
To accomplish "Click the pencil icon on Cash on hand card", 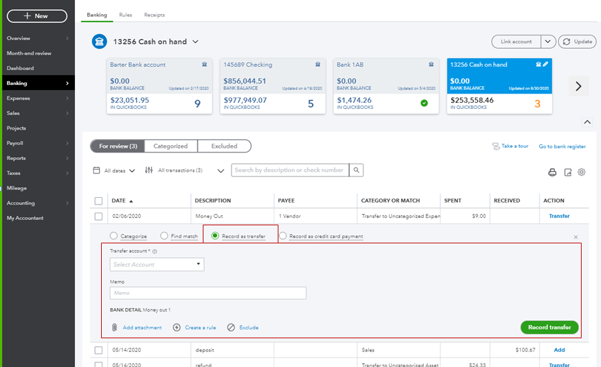I will [x=545, y=64].
